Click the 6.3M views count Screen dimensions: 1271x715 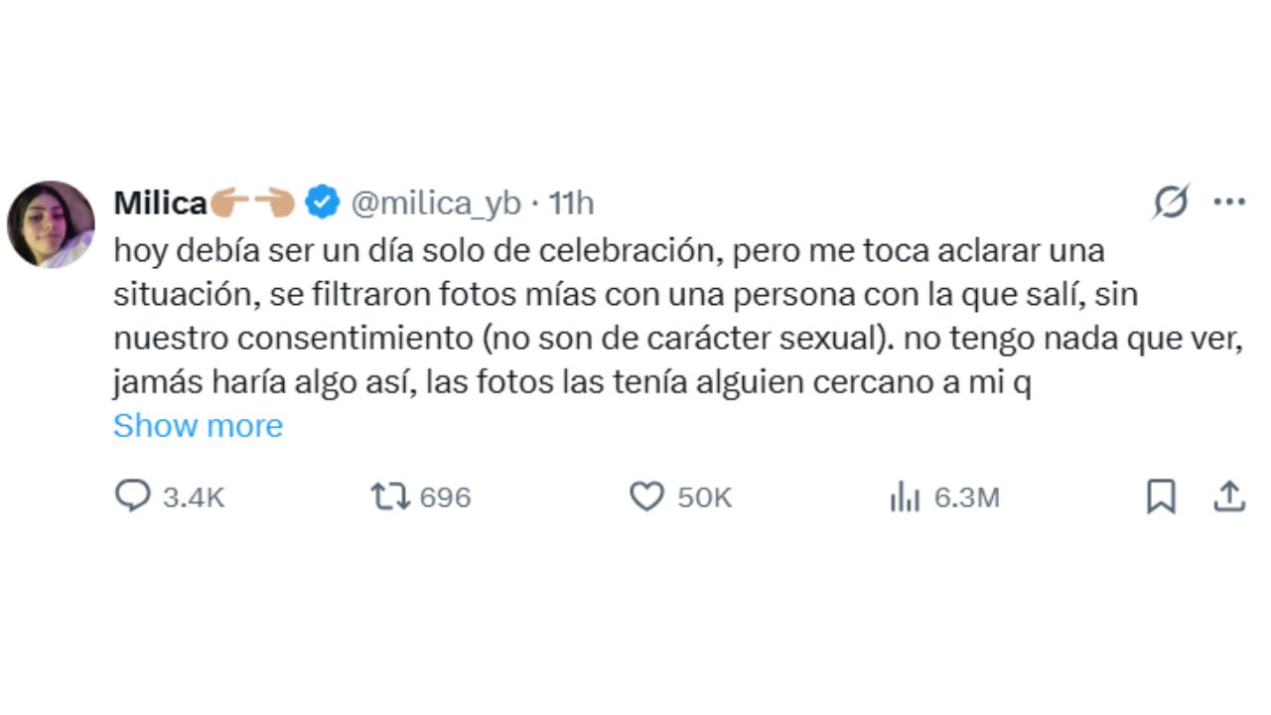966,498
